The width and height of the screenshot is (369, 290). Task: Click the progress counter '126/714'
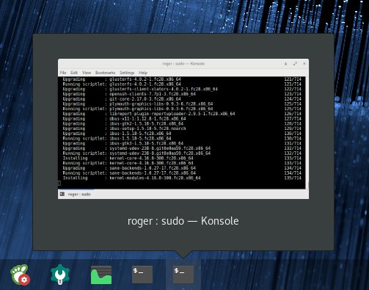tap(293, 114)
